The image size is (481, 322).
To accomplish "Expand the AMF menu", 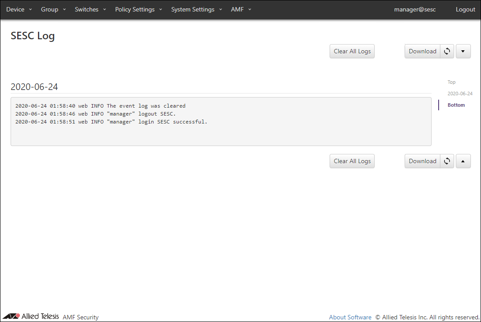I will coord(241,9).
